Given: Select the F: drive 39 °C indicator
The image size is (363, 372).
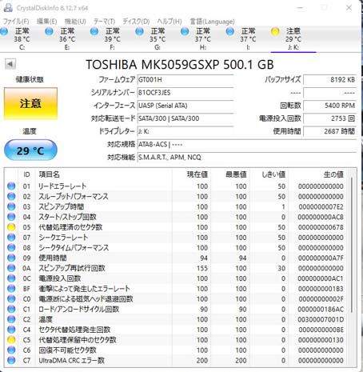Looking at the screenshot, I should tap(112, 39).
